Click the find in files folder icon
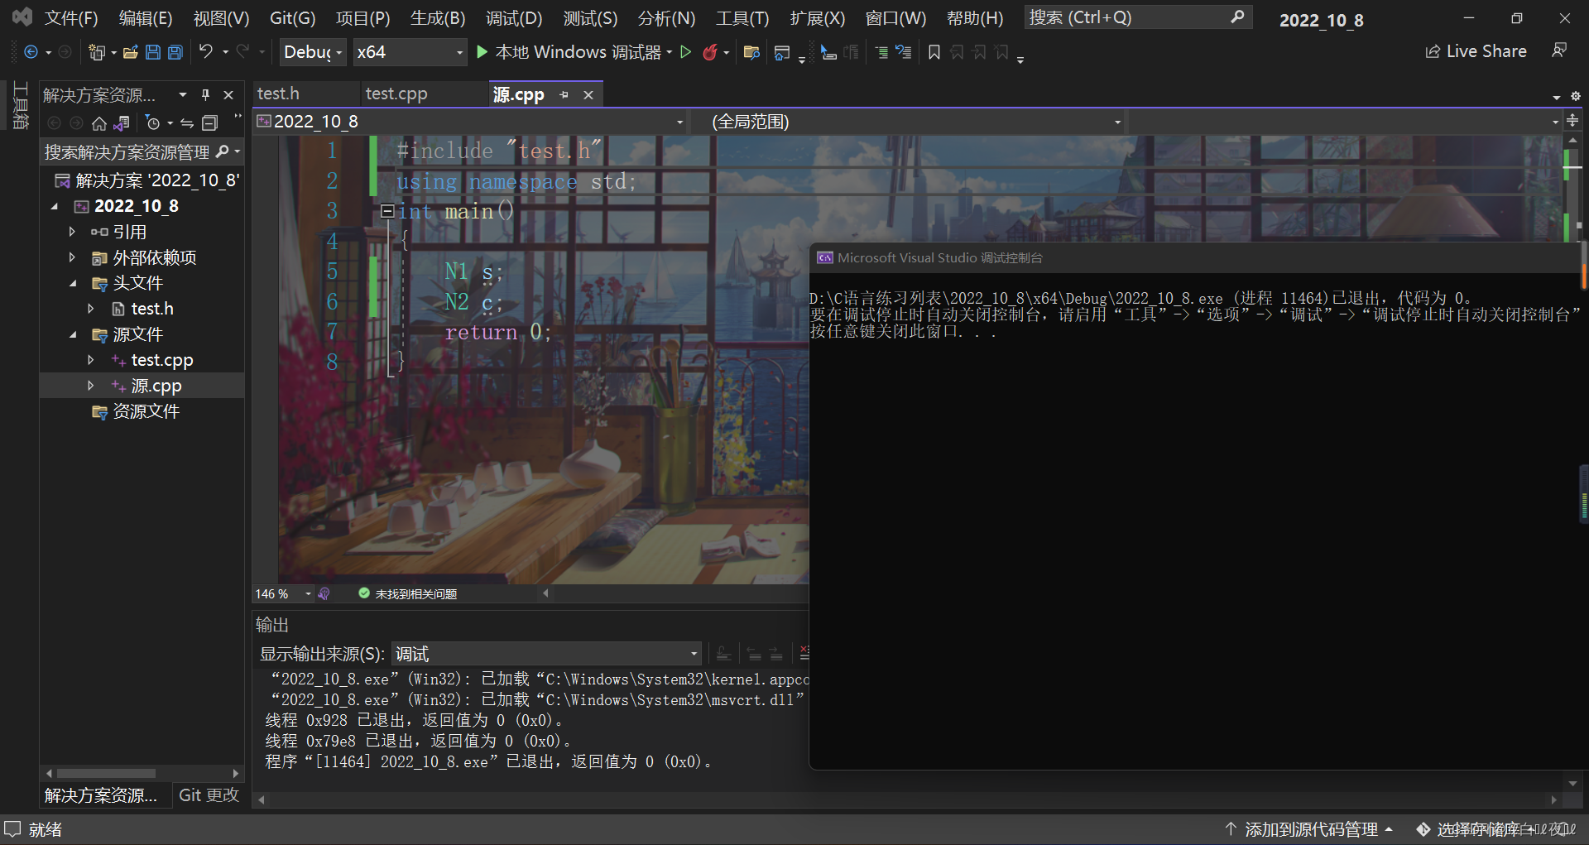 pos(751,52)
